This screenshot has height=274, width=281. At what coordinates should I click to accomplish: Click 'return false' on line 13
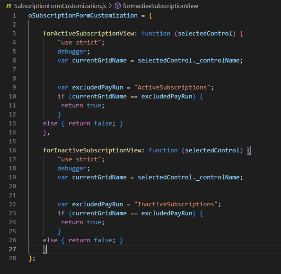click(x=90, y=124)
